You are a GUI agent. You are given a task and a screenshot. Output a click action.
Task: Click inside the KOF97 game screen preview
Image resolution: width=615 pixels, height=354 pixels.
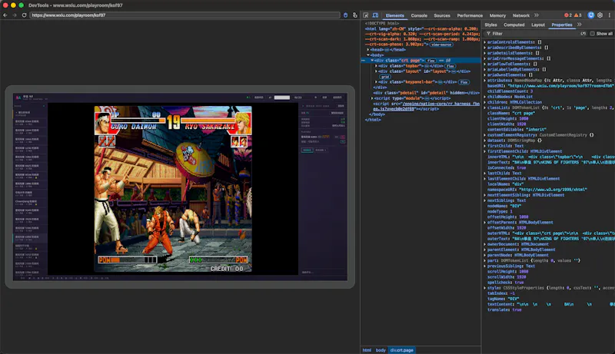[x=173, y=189]
